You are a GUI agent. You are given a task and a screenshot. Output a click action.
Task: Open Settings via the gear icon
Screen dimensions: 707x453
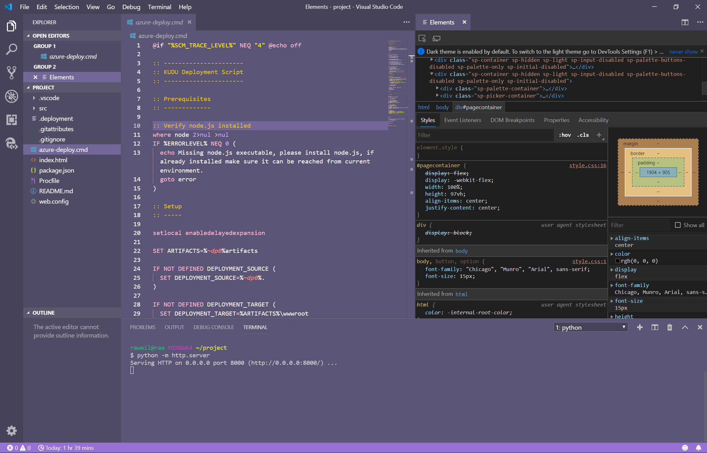[x=11, y=431]
